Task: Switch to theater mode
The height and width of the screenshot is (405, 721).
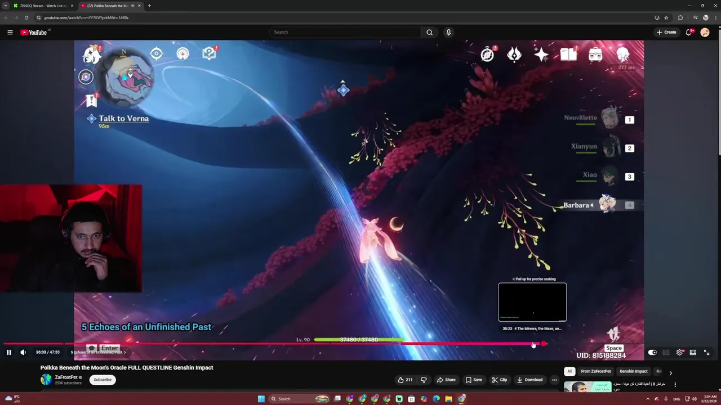Action: [x=693, y=352]
